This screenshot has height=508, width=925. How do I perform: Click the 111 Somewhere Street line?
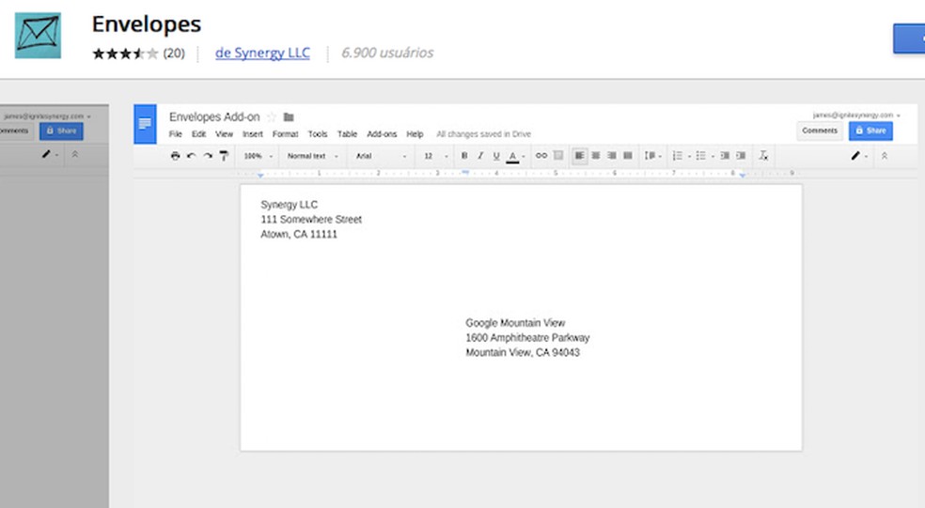tap(311, 219)
